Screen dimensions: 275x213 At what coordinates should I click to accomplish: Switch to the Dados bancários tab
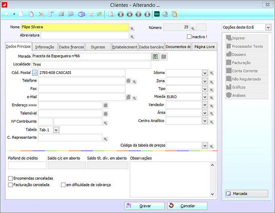coord(151,47)
